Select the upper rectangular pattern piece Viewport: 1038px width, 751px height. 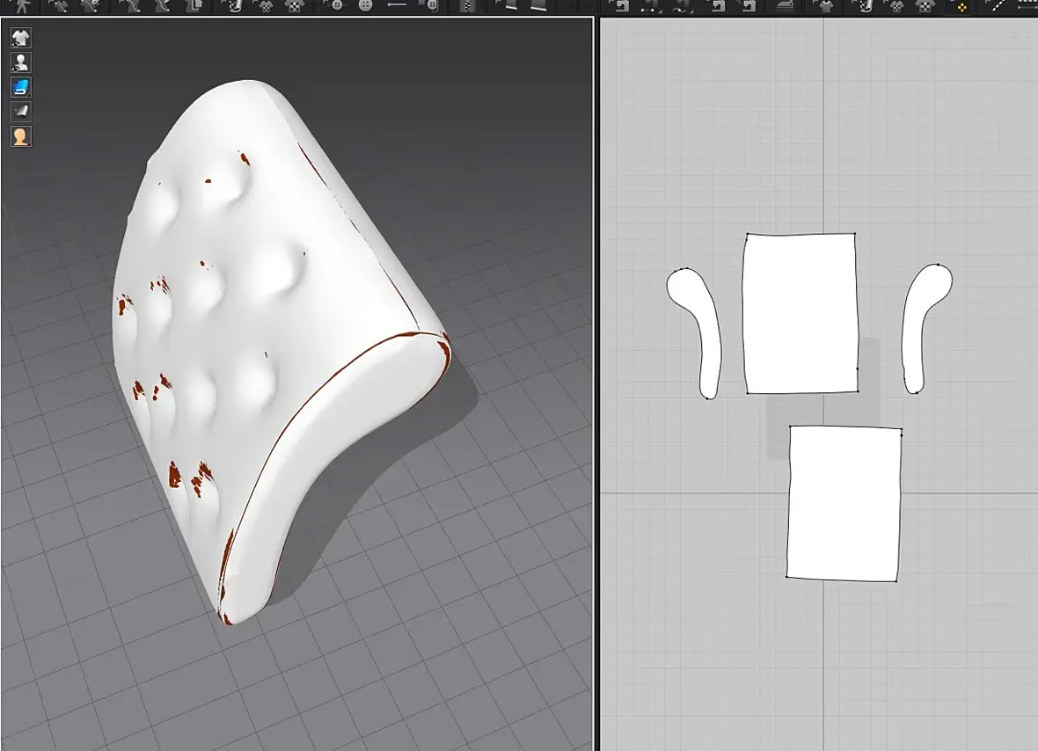[800, 313]
